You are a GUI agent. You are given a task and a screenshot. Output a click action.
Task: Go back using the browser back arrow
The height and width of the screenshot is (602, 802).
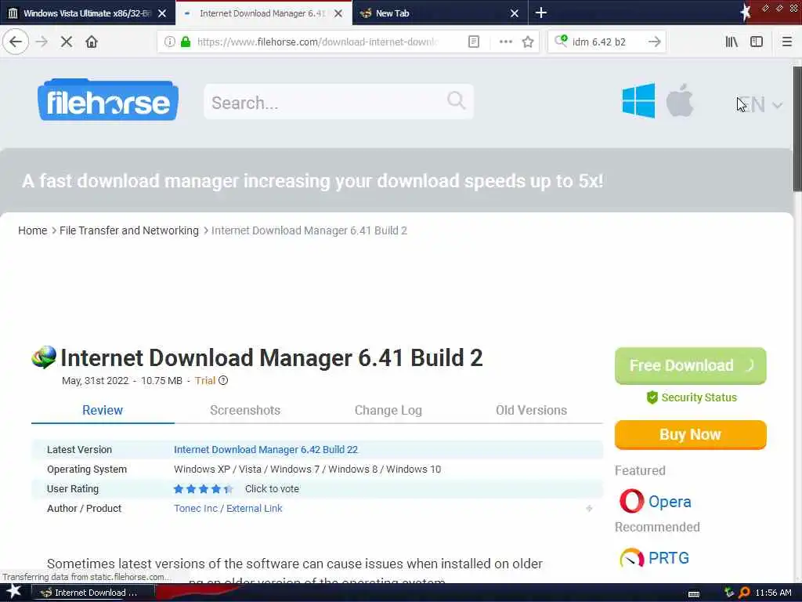tap(16, 42)
